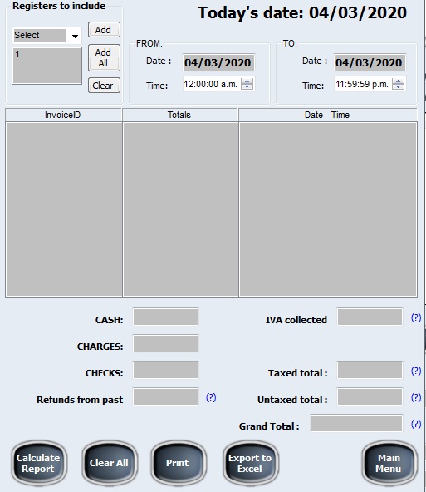The height and width of the screenshot is (492, 426).
Task: Clear the registers list
Action: pyautogui.click(x=104, y=86)
